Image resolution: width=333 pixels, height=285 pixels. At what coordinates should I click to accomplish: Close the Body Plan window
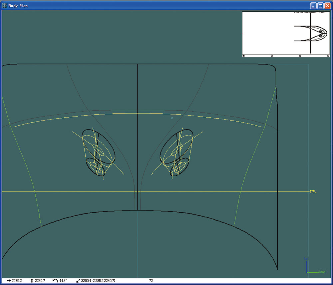click(328, 6)
